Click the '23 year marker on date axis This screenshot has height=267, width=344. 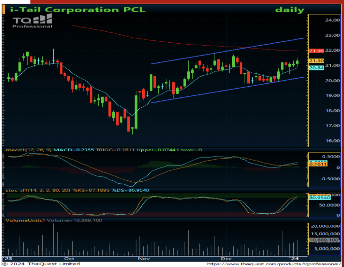(7, 259)
